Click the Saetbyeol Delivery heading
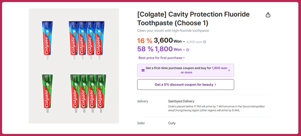This screenshot has width=301, height=136. (181, 101)
